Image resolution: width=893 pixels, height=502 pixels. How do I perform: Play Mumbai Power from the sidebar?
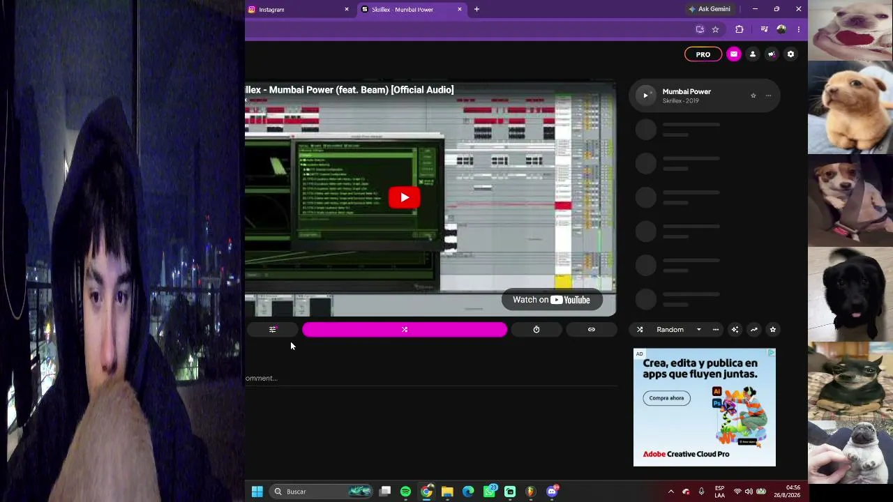[645, 96]
